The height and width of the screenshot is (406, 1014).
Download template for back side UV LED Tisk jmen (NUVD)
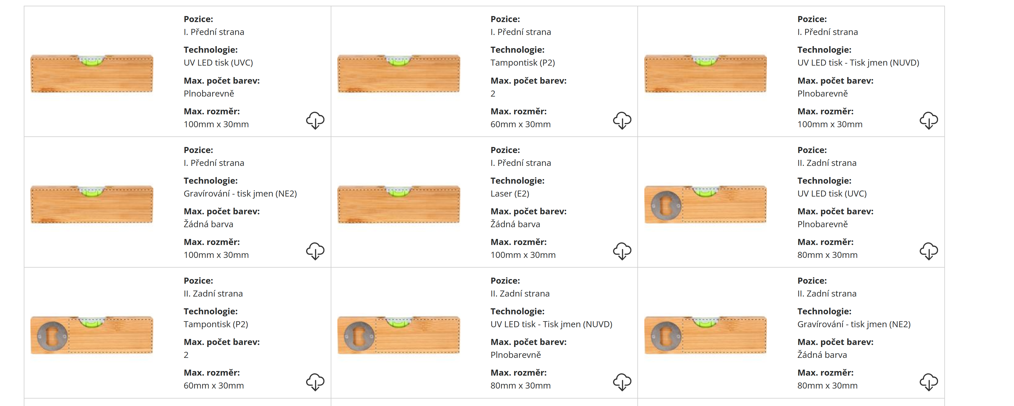[622, 382]
